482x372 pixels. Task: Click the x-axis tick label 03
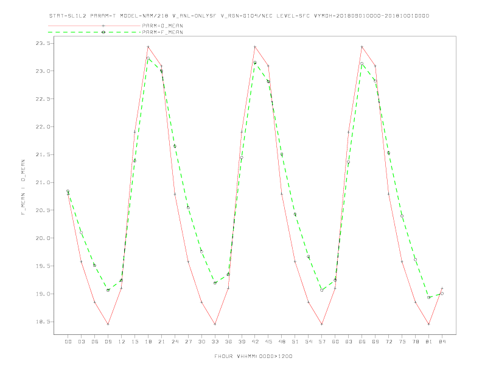tap(81, 342)
